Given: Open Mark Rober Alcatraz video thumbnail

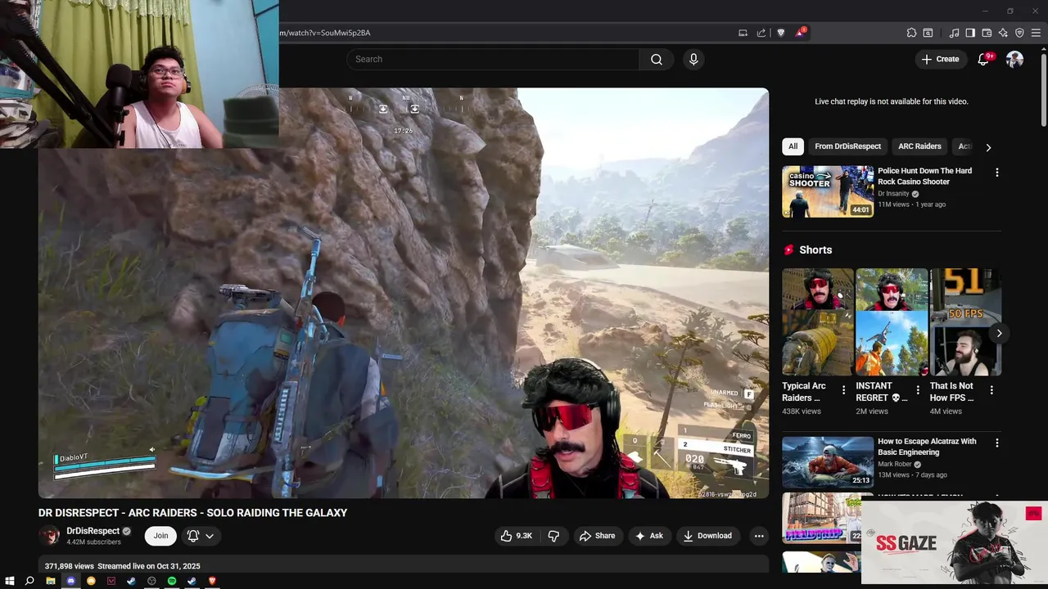Looking at the screenshot, I should (x=828, y=462).
